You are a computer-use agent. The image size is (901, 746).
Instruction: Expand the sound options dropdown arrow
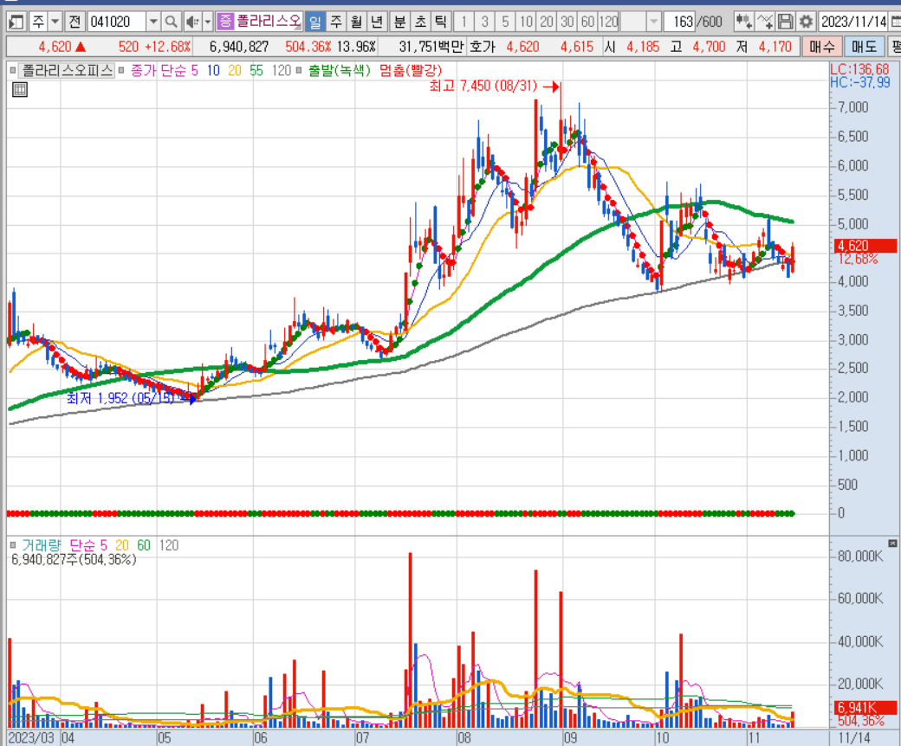click(207, 23)
